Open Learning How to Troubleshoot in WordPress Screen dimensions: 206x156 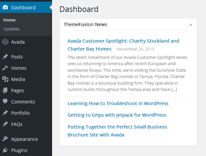click(118, 103)
